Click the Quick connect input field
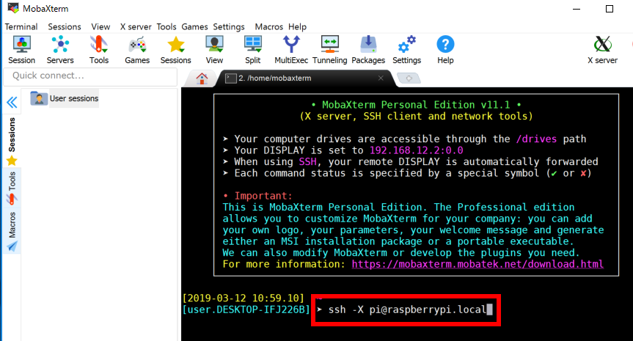 point(90,76)
